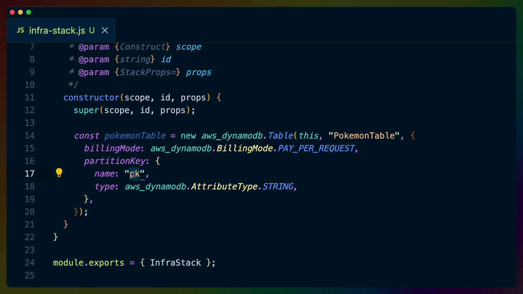Click "AttributeType" on line 18
This screenshot has height=294, width=523.
point(224,187)
